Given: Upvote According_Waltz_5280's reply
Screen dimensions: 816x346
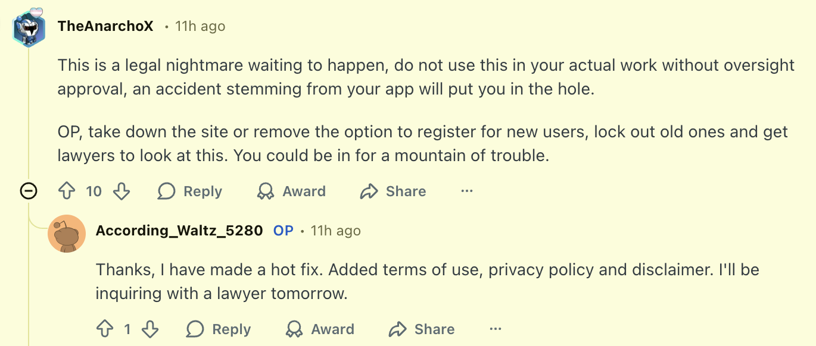Looking at the screenshot, I should (104, 329).
